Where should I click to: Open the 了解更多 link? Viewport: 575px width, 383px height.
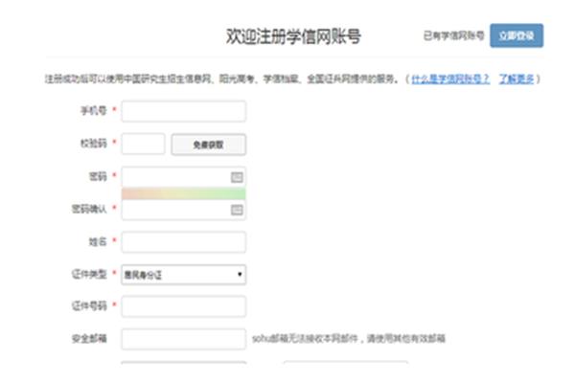pos(516,79)
